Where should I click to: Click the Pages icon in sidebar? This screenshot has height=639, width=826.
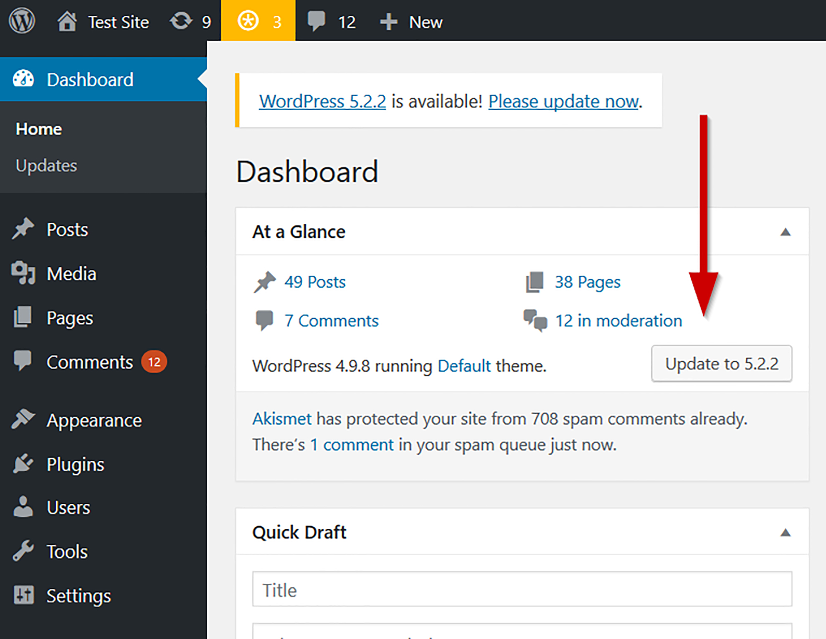pos(22,317)
